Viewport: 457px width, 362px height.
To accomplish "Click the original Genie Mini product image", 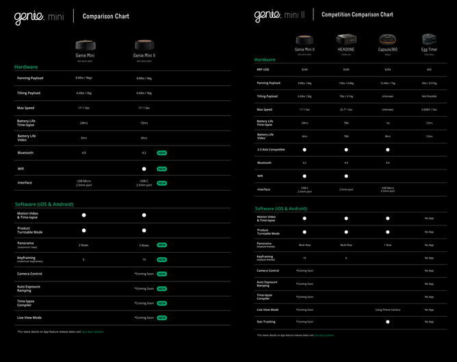I will point(84,45).
